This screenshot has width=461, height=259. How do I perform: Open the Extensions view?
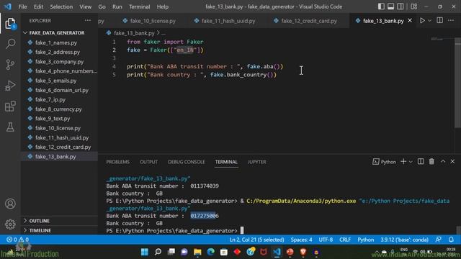(10, 106)
